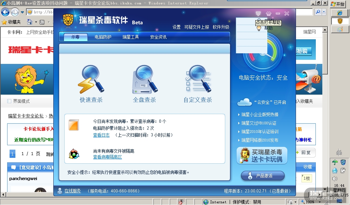Click the shirt-shaped skin change icon

tap(269, 14)
